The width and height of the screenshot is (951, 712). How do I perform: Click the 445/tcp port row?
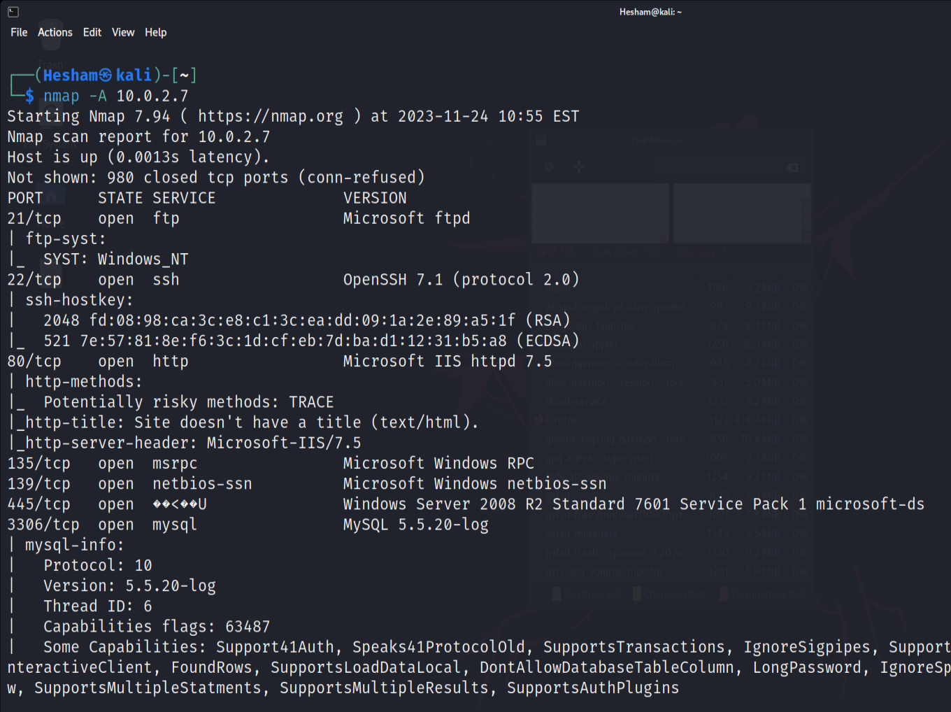pos(466,504)
